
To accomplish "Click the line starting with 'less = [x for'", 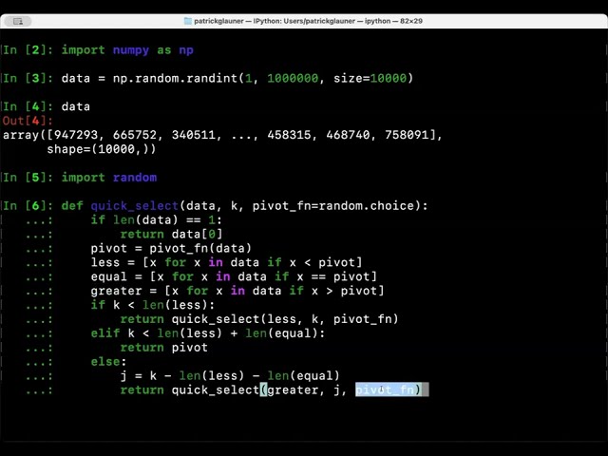I will pos(226,262).
